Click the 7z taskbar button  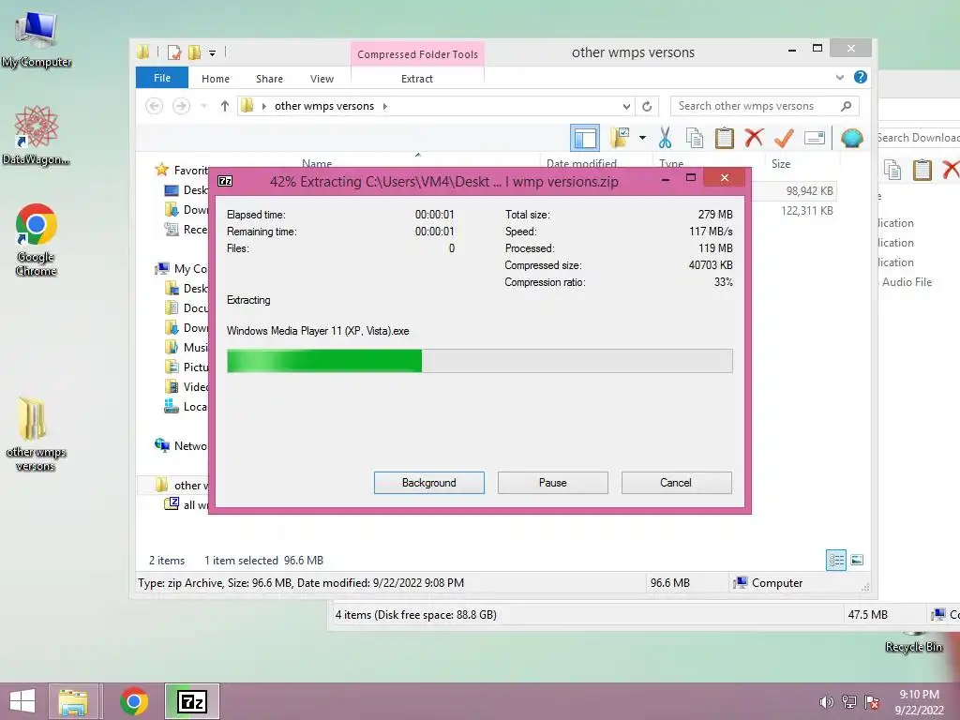(191, 701)
